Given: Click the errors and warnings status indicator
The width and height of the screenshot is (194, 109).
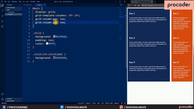Looking at the screenshot, I should click(4, 103).
